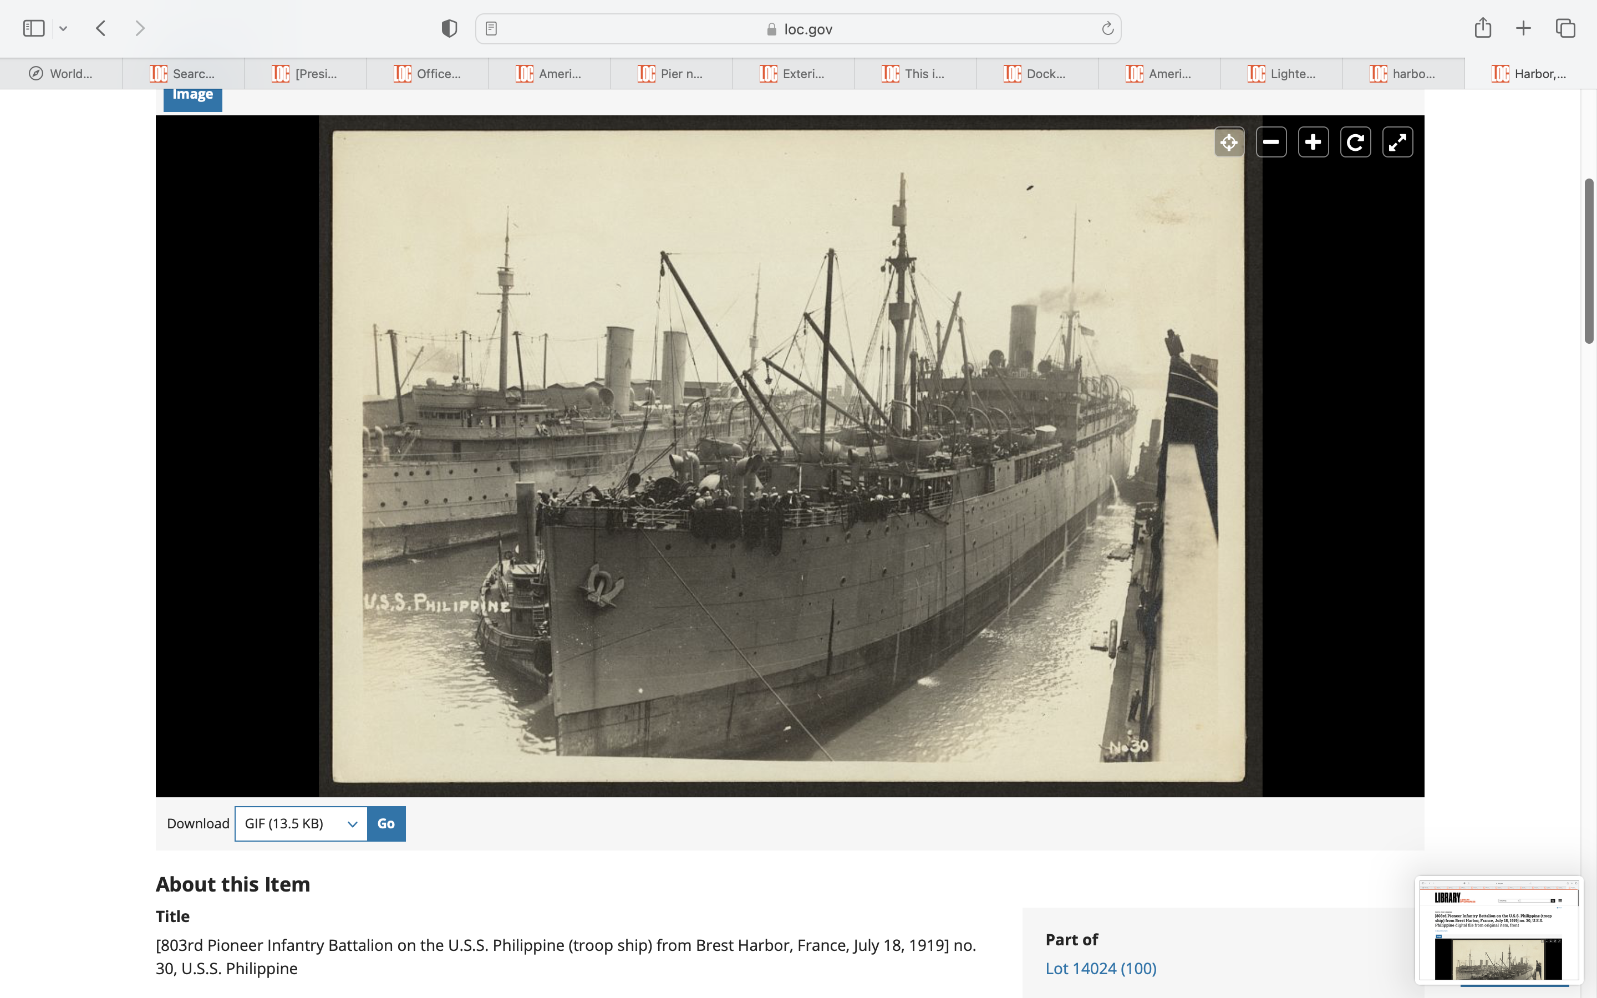
Task: Rotate the image with the rotate icon
Action: click(1355, 142)
